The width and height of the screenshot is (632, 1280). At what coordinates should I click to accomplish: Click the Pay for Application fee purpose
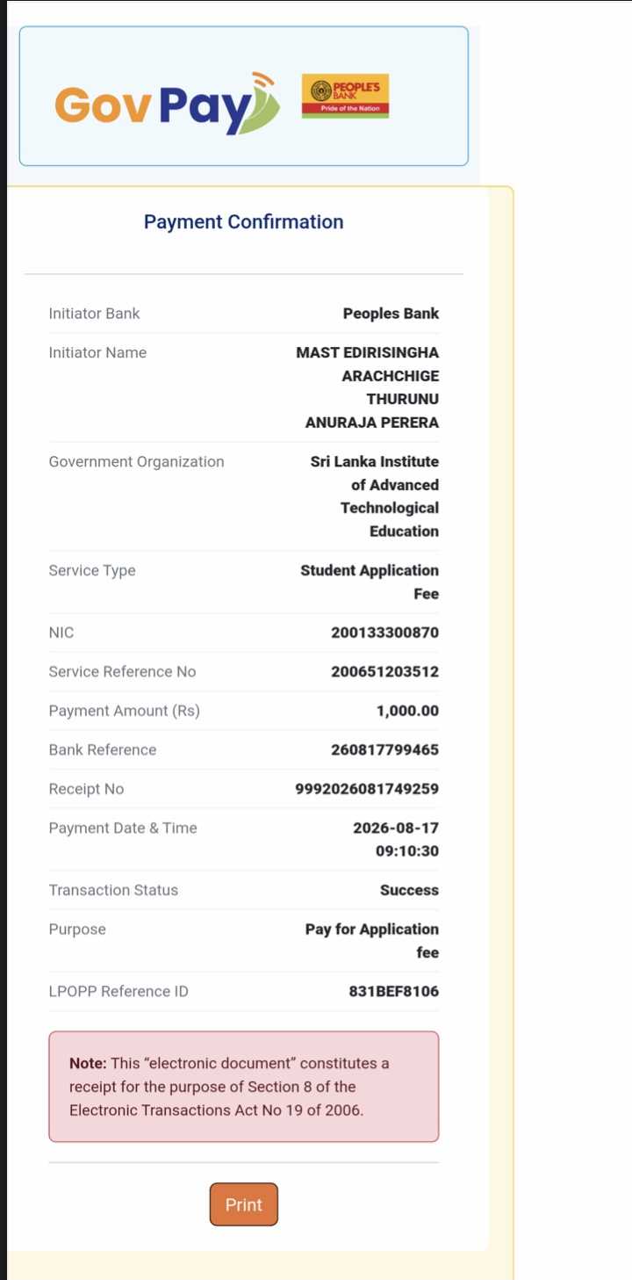(372, 941)
